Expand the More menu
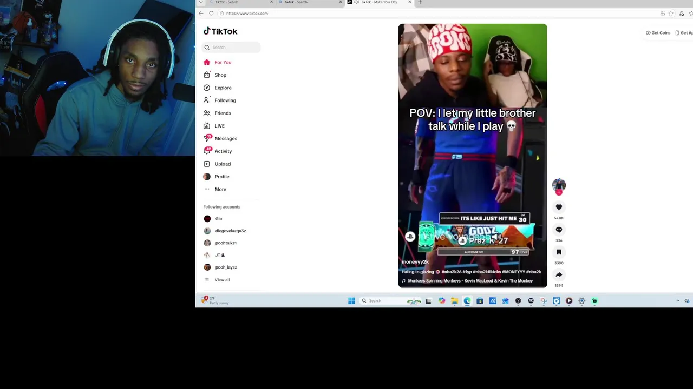The height and width of the screenshot is (389, 693). click(215, 189)
